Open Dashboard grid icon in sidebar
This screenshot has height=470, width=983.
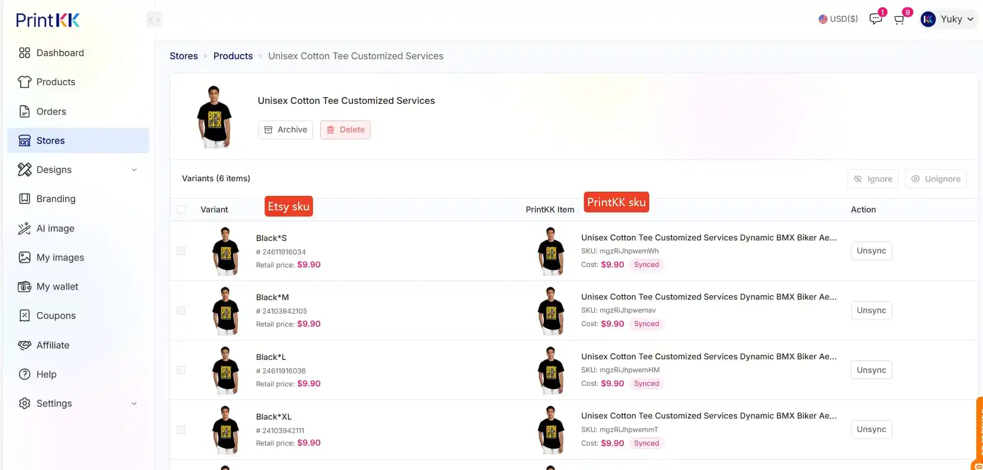pos(24,53)
